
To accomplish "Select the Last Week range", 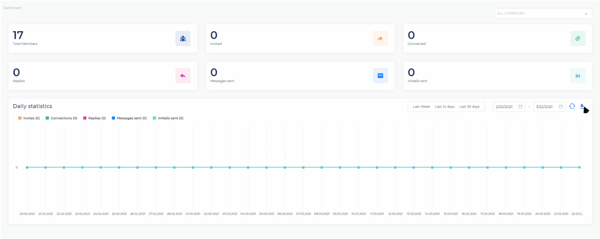I will (x=421, y=107).
